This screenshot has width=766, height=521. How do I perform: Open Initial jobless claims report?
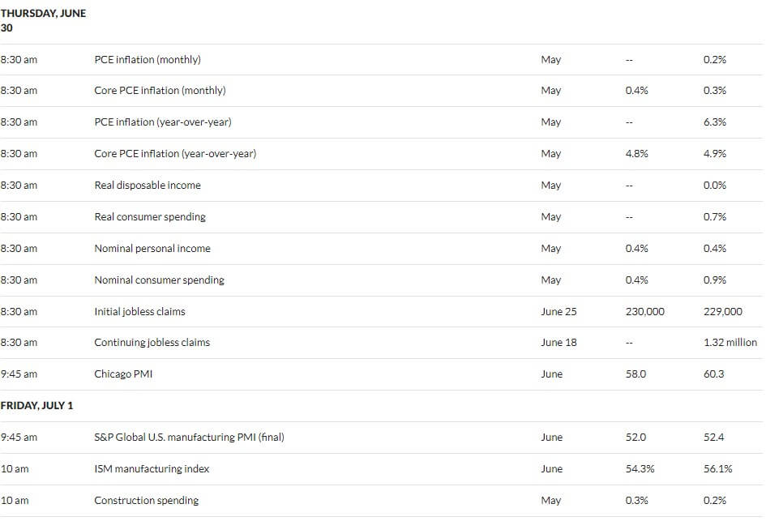click(x=139, y=311)
